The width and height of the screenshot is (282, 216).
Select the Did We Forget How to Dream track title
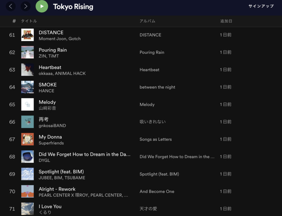point(85,154)
